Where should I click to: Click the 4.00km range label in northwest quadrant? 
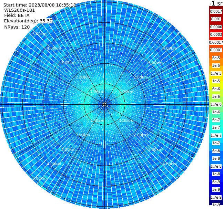click(54, 48)
